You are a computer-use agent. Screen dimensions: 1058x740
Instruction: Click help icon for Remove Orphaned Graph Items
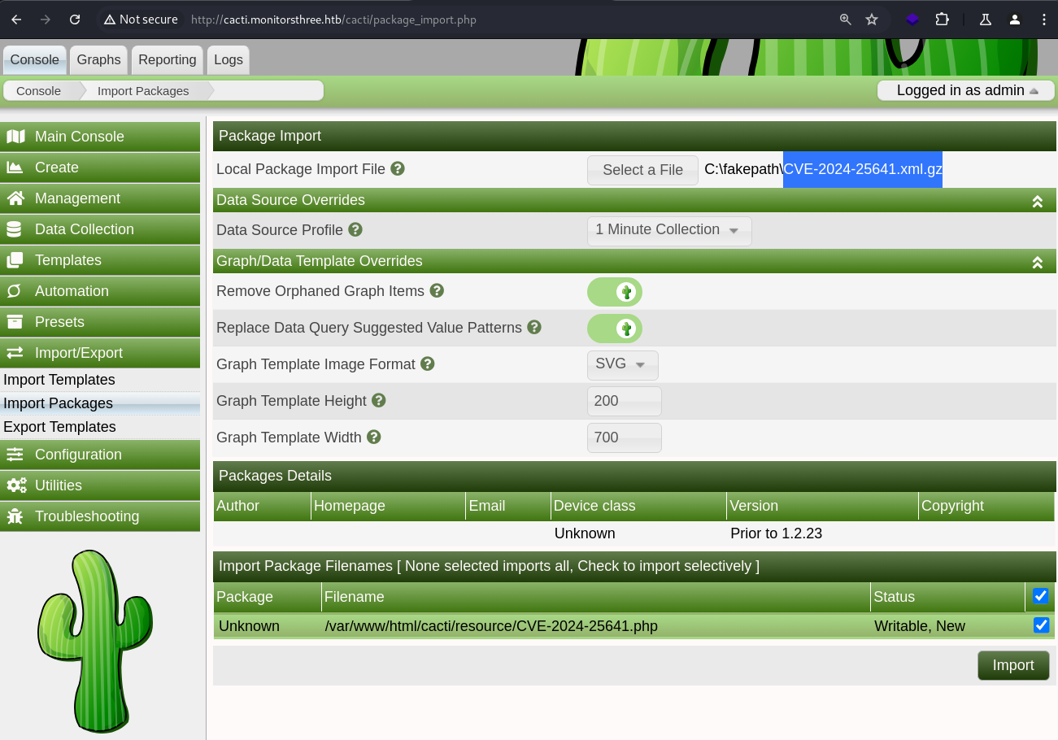click(x=437, y=291)
